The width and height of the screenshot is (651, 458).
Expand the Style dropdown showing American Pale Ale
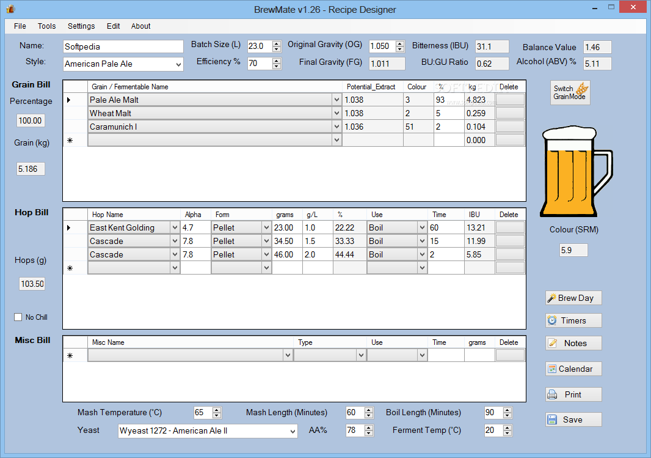pos(178,64)
